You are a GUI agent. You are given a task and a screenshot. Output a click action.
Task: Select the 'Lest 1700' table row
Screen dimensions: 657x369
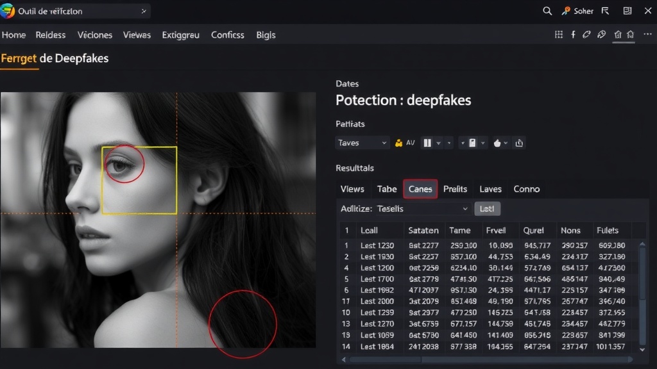(x=377, y=279)
